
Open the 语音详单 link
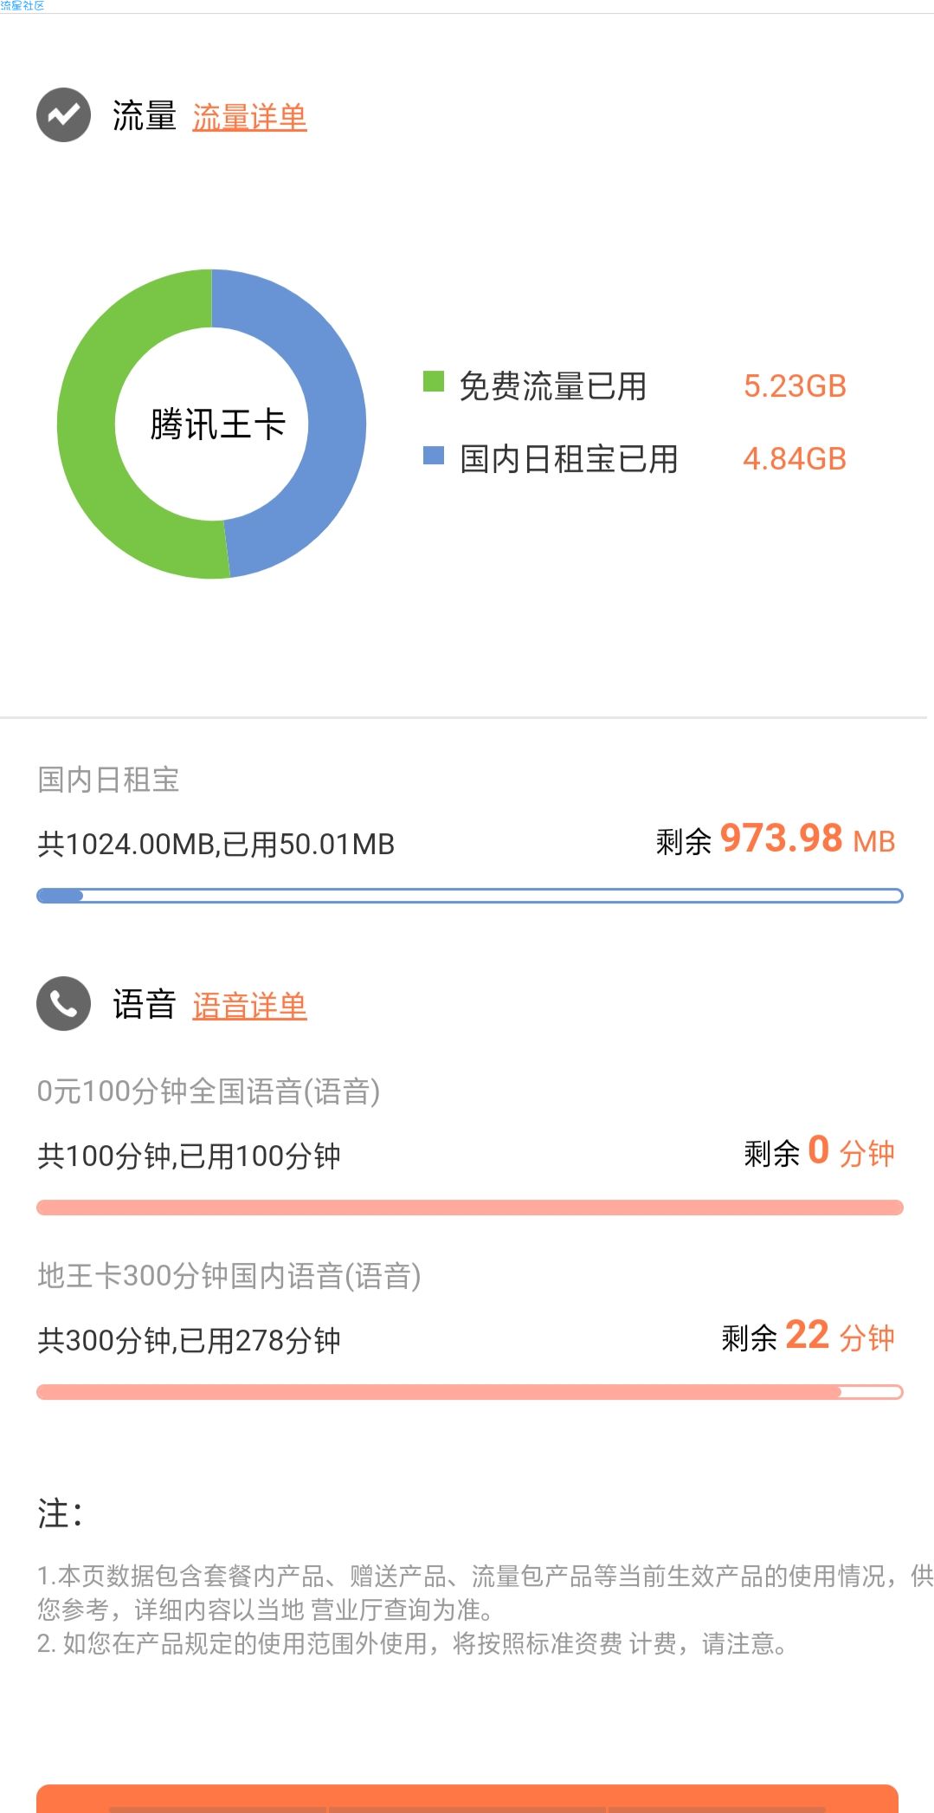point(249,1006)
